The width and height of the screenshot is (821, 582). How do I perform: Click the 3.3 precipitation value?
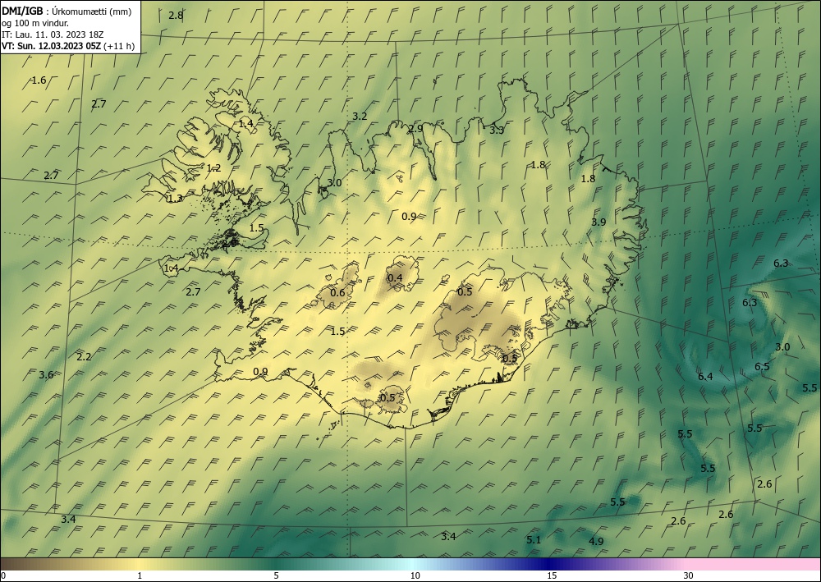497,131
